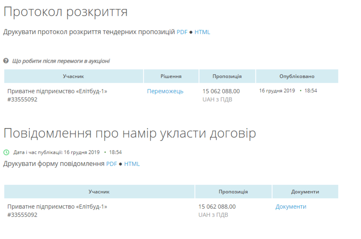Image resolution: width=361 pixels, height=239 pixels.
Task: Select participant 'Елітбуд-1' in the notice table
Action: 57,207
